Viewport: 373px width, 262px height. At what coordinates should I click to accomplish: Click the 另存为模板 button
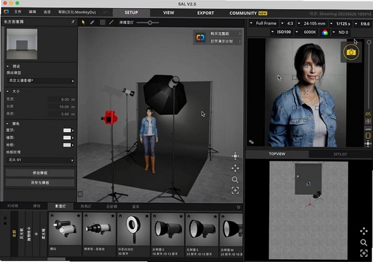(x=40, y=183)
